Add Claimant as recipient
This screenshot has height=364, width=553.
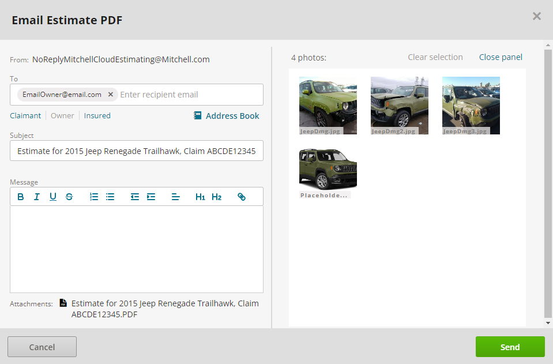pyautogui.click(x=25, y=116)
